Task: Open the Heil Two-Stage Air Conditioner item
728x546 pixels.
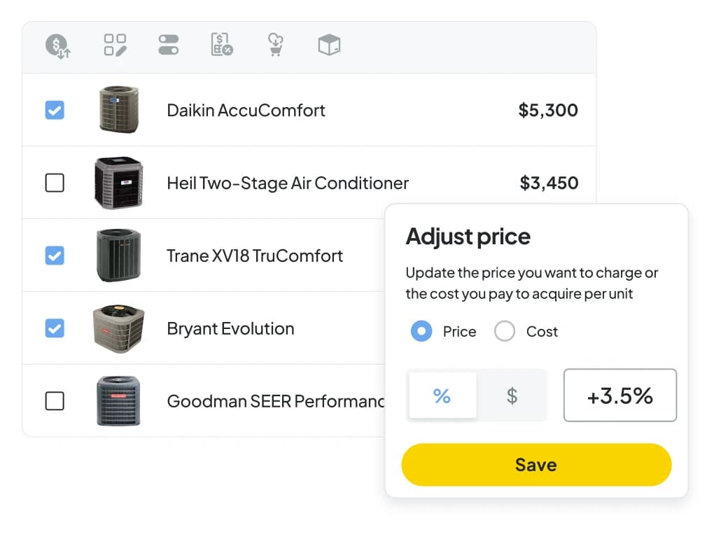Action: coord(288,183)
